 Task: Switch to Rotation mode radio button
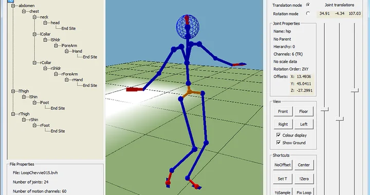pyautogui.click(x=308, y=13)
